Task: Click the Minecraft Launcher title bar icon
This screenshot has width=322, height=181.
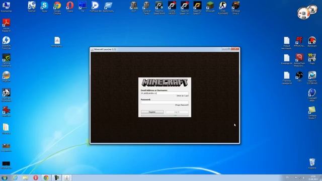Action: pyautogui.click(x=92, y=49)
